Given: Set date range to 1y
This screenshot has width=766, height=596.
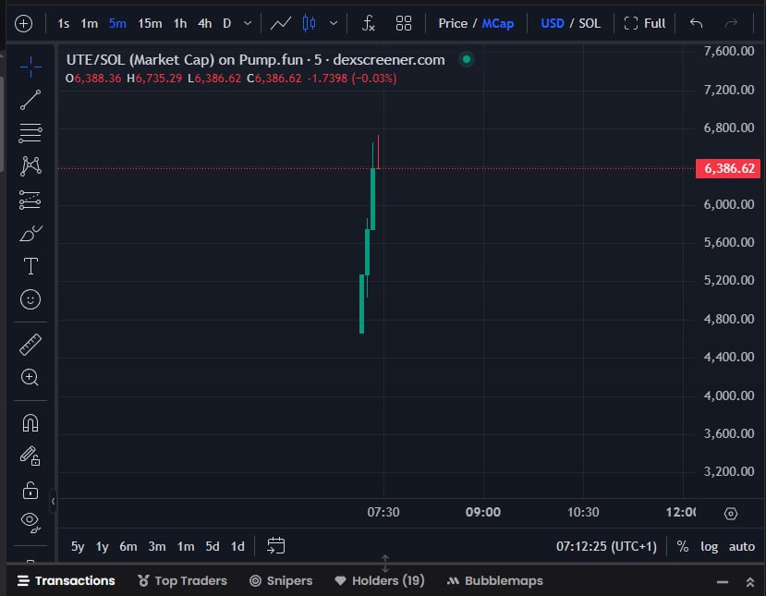Looking at the screenshot, I should pos(102,546).
